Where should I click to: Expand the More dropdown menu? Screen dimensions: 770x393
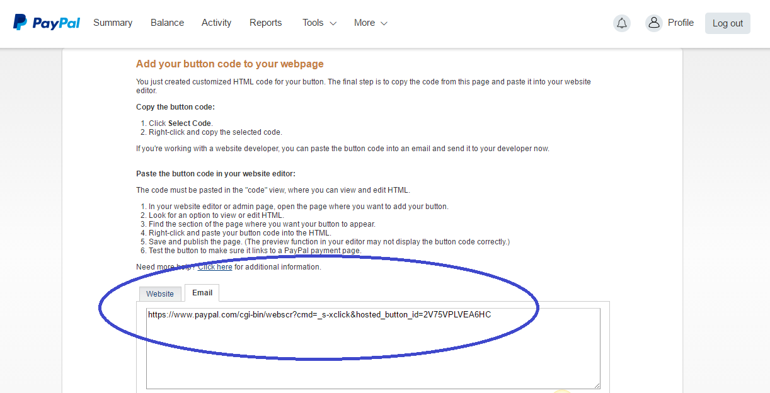371,23
